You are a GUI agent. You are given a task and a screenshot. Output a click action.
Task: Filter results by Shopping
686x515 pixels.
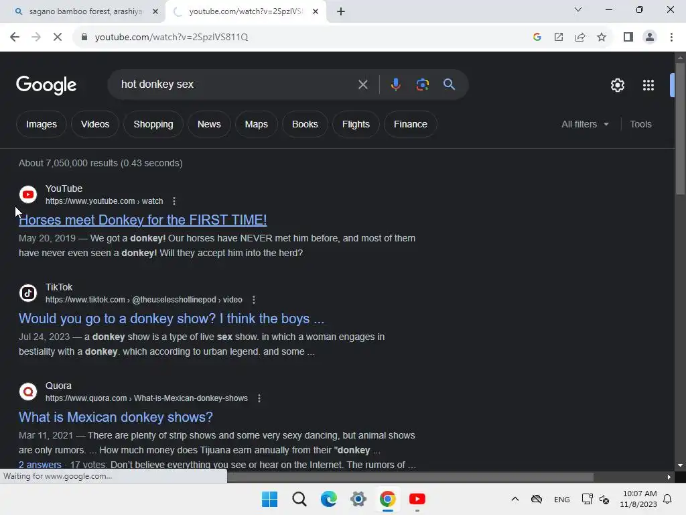tap(153, 124)
